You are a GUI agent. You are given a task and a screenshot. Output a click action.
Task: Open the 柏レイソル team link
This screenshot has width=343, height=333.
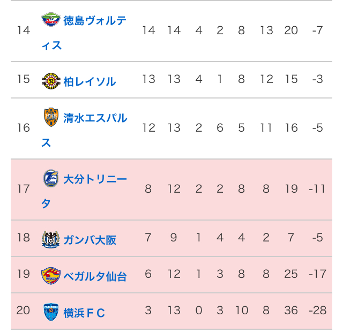(x=90, y=82)
